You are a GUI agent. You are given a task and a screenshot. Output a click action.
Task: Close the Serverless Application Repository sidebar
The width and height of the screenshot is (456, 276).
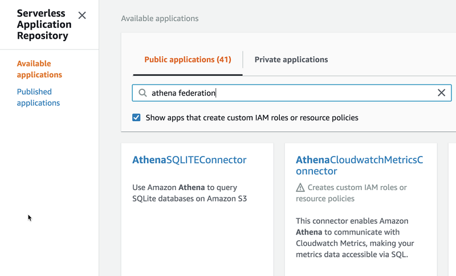82,15
